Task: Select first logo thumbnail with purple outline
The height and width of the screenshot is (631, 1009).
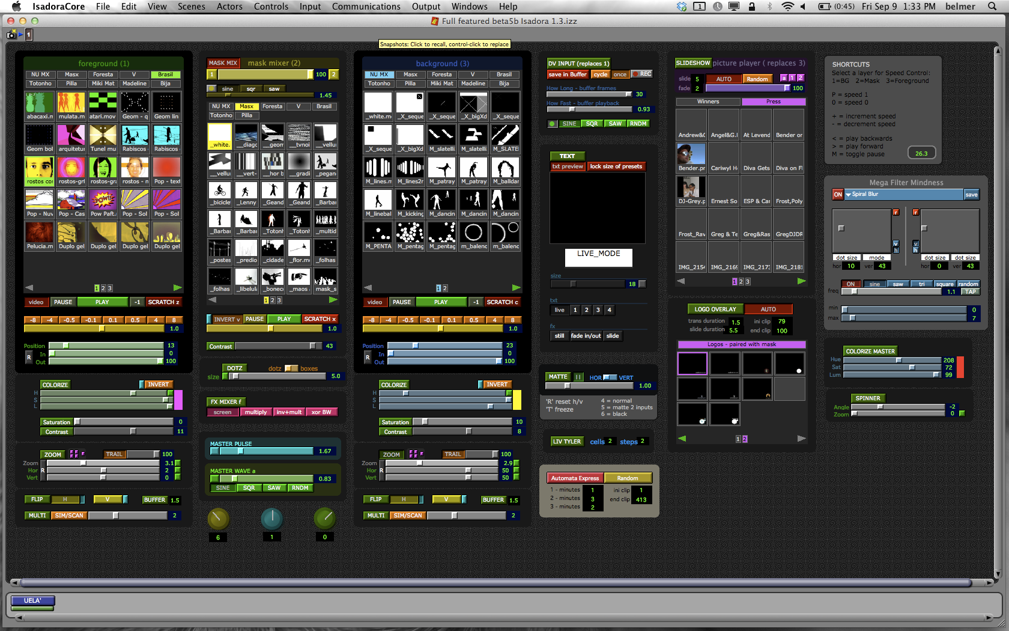Action: tap(692, 364)
